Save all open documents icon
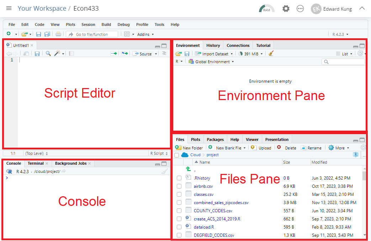This screenshot has height=241, width=371. tap(47, 34)
